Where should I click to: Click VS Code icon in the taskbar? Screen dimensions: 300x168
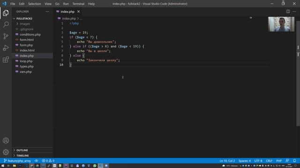click(100, 166)
